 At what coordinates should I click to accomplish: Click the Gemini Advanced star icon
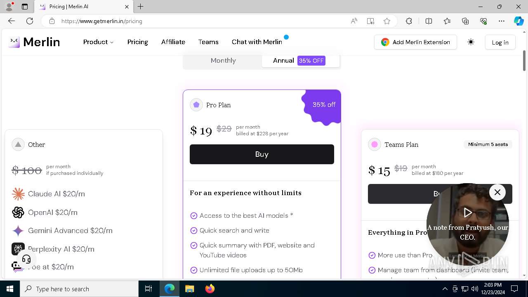coord(18,231)
